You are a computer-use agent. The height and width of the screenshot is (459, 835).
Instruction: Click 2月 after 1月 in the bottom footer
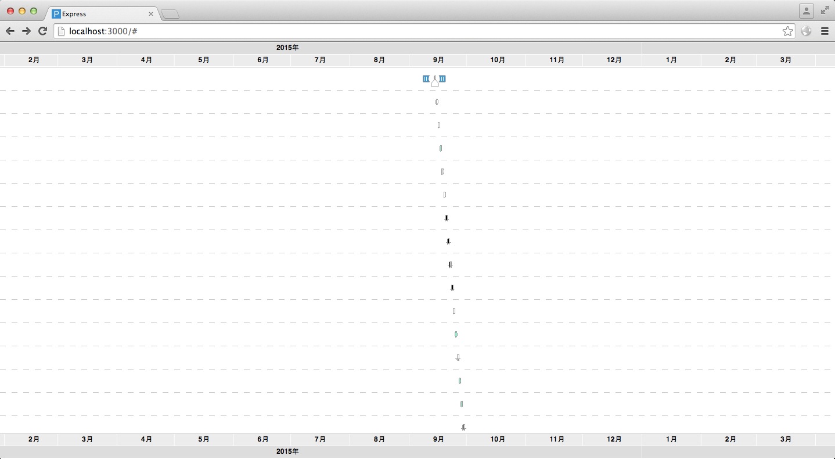coord(730,439)
